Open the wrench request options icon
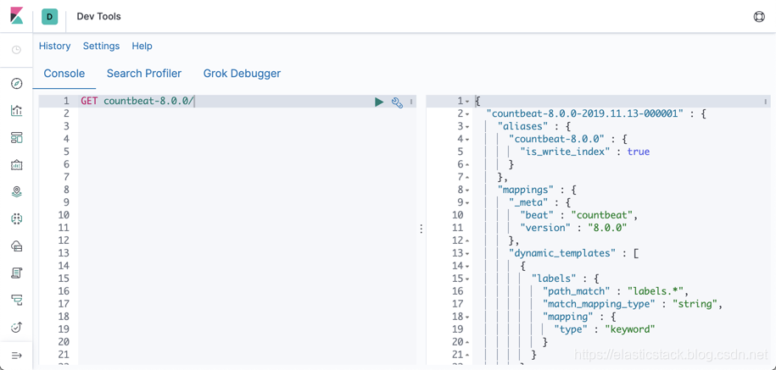Screen dimensions: 776x370 click(397, 102)
